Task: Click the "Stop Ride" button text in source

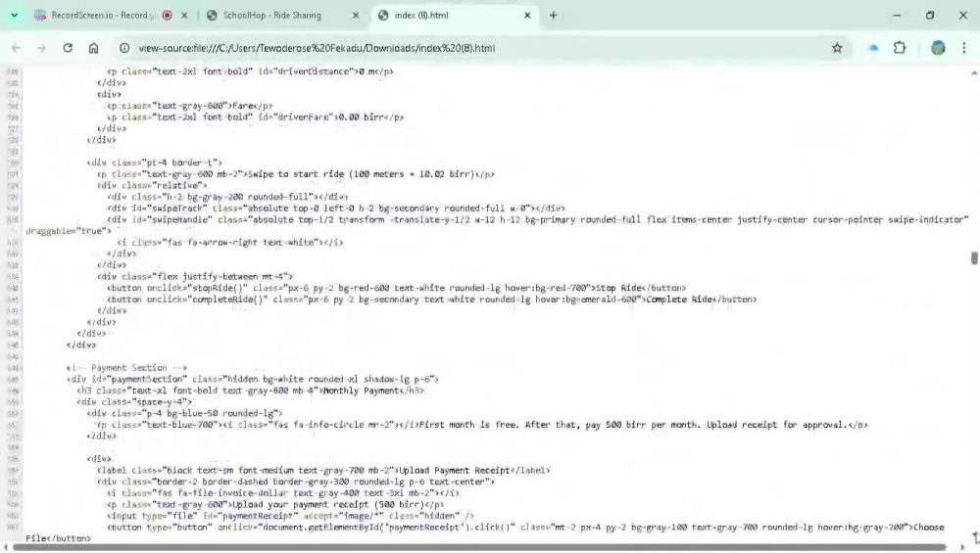Action: [x=618, y=288]
